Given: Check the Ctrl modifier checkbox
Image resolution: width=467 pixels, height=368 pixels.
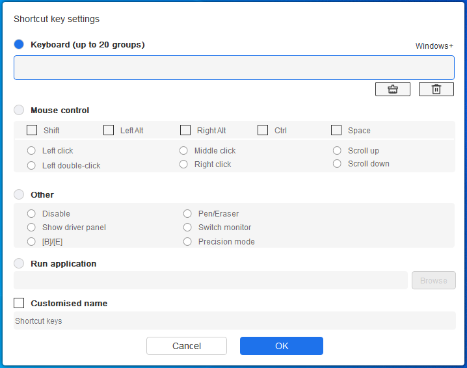Looking at the screenshot, I should click(263, 130).
